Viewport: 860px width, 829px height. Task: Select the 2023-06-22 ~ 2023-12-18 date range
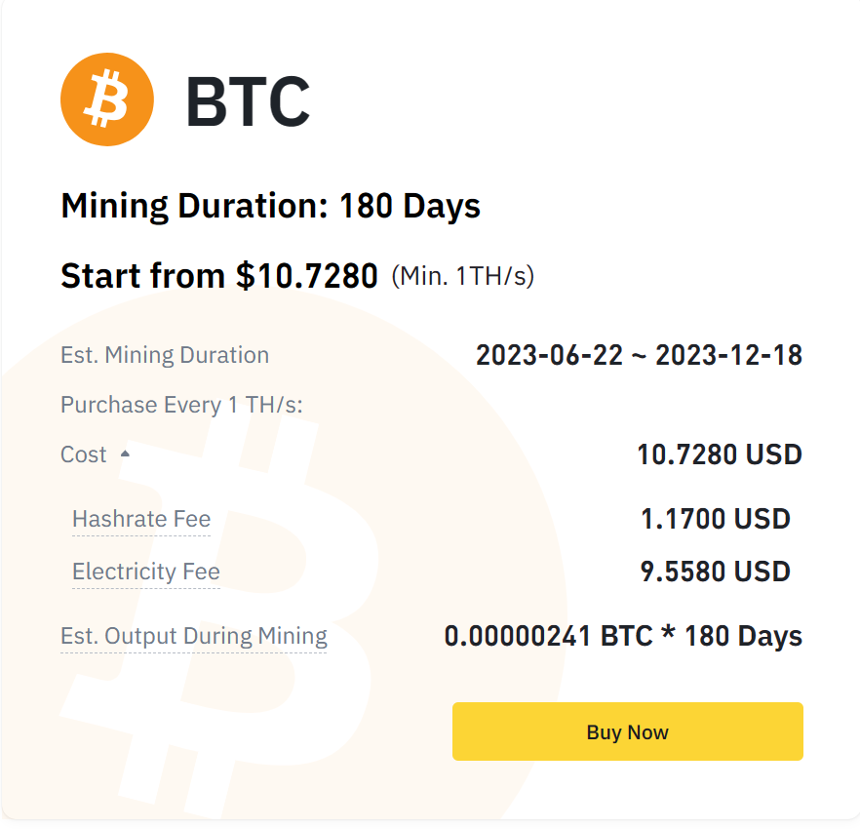(639, 355)
